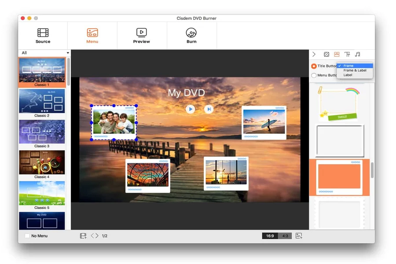The image size is (396, 264).
Task: Click the 4:3 aspect ratio button
Action: pos(285,235)
